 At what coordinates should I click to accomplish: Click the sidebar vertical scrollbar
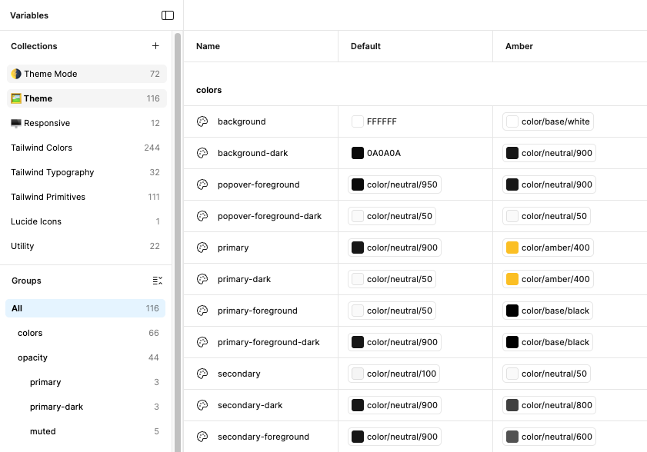178,231
